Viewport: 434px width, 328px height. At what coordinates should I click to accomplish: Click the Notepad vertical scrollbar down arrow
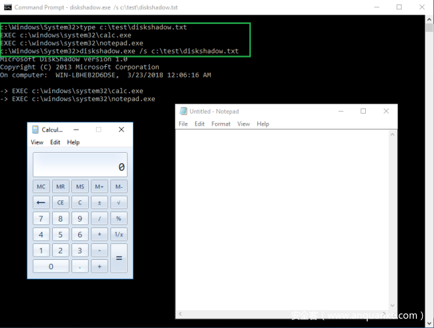(392, 306)
